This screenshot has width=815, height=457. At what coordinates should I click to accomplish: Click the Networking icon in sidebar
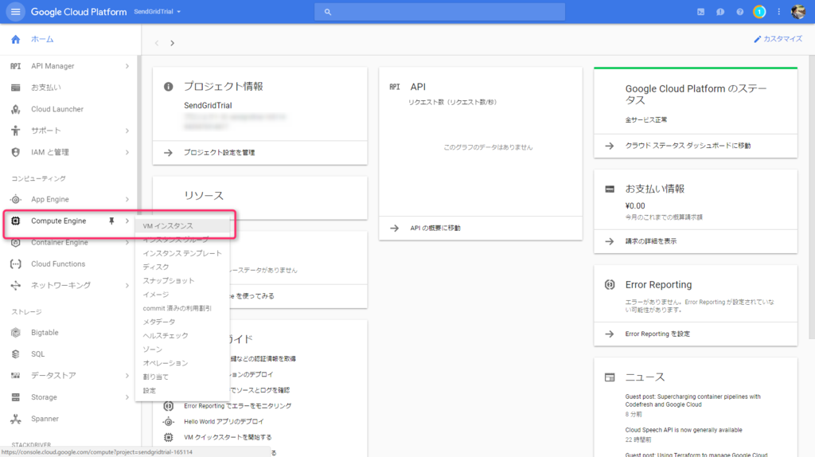(x=16, y=286)
